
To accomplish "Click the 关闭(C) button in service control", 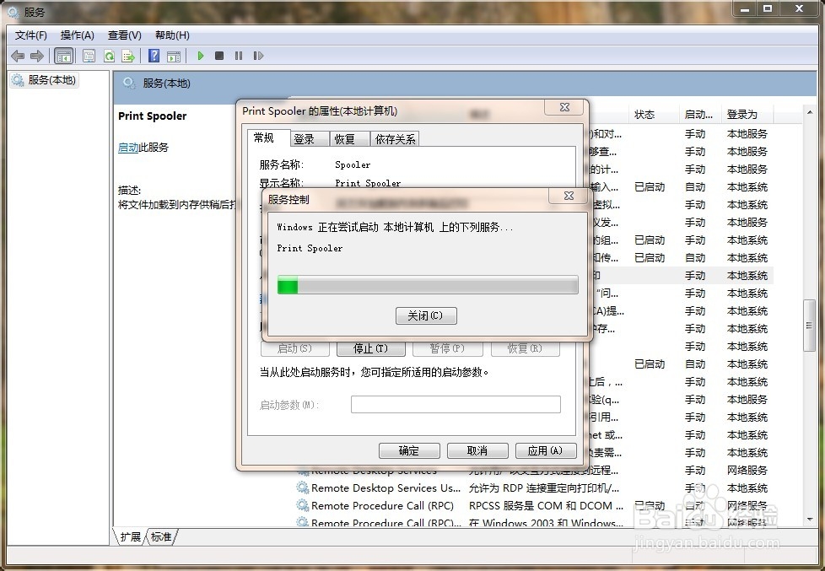I will tap(426, 315).
